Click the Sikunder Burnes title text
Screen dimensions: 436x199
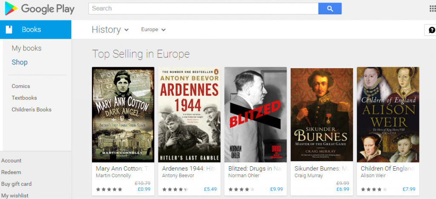coord(322,168)
